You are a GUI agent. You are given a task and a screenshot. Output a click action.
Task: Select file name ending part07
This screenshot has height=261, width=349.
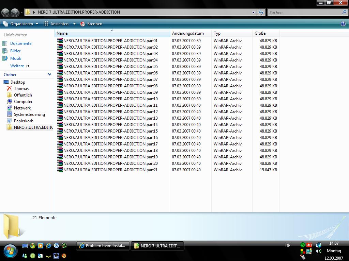pos(110,79)
